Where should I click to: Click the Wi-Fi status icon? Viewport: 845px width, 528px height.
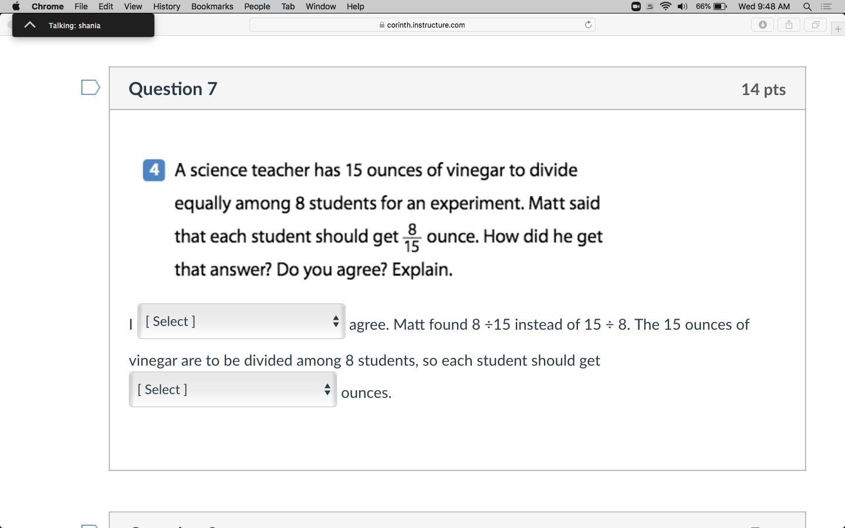[665, 6]
